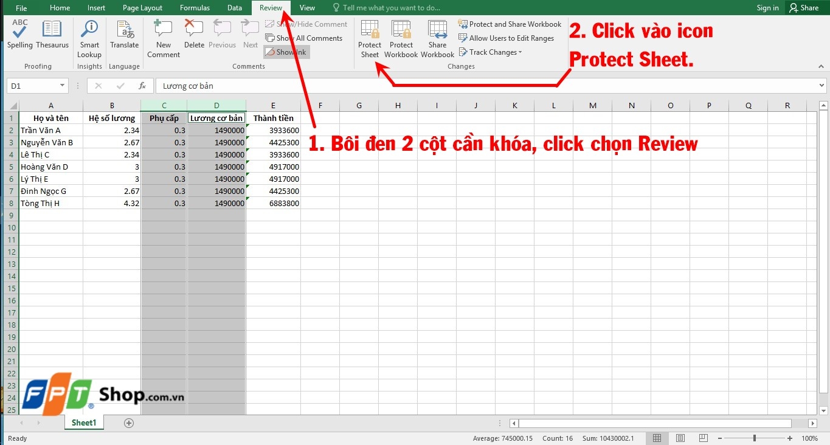Open the Track Changes dropdown
Viewport: 830px width, 445px height.
pyautogui.click(x=490, y=52)
